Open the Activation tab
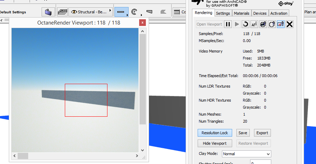The image size is (316, 164). click(x=279, y=13)
